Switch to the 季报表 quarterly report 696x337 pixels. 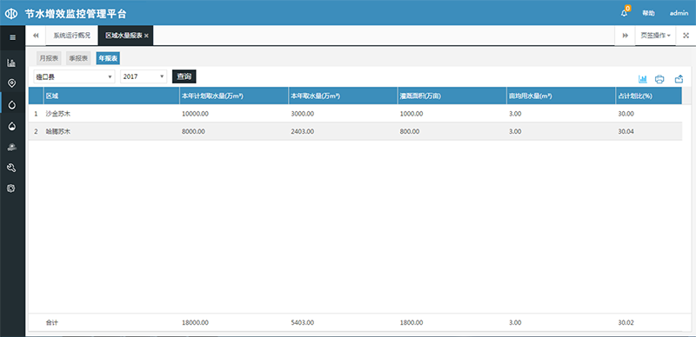(x=78, y=58)
